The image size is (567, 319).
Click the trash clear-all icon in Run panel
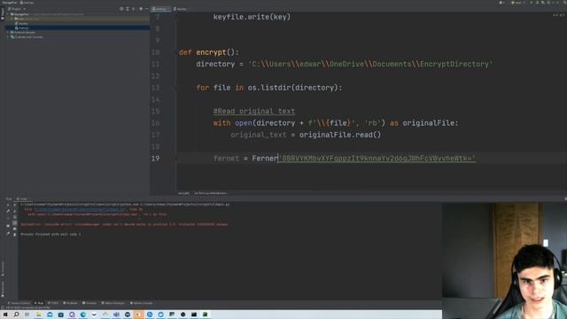tap(14, 234)
